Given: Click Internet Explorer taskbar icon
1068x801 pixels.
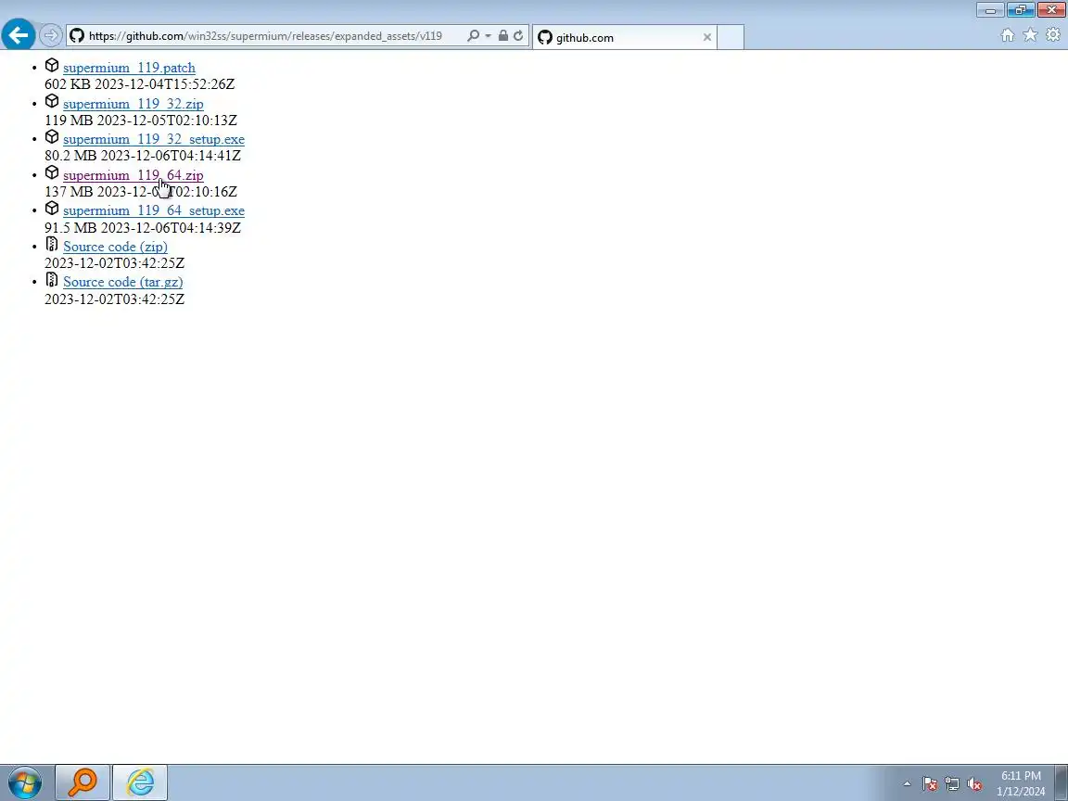Looking at the screenshot, I should (x=140, y=782).
